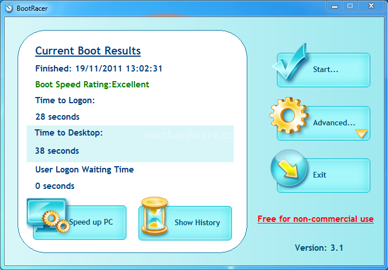388x270 pixels.
Task: Click the monitor with gears icon
Action: click(48, 216)
